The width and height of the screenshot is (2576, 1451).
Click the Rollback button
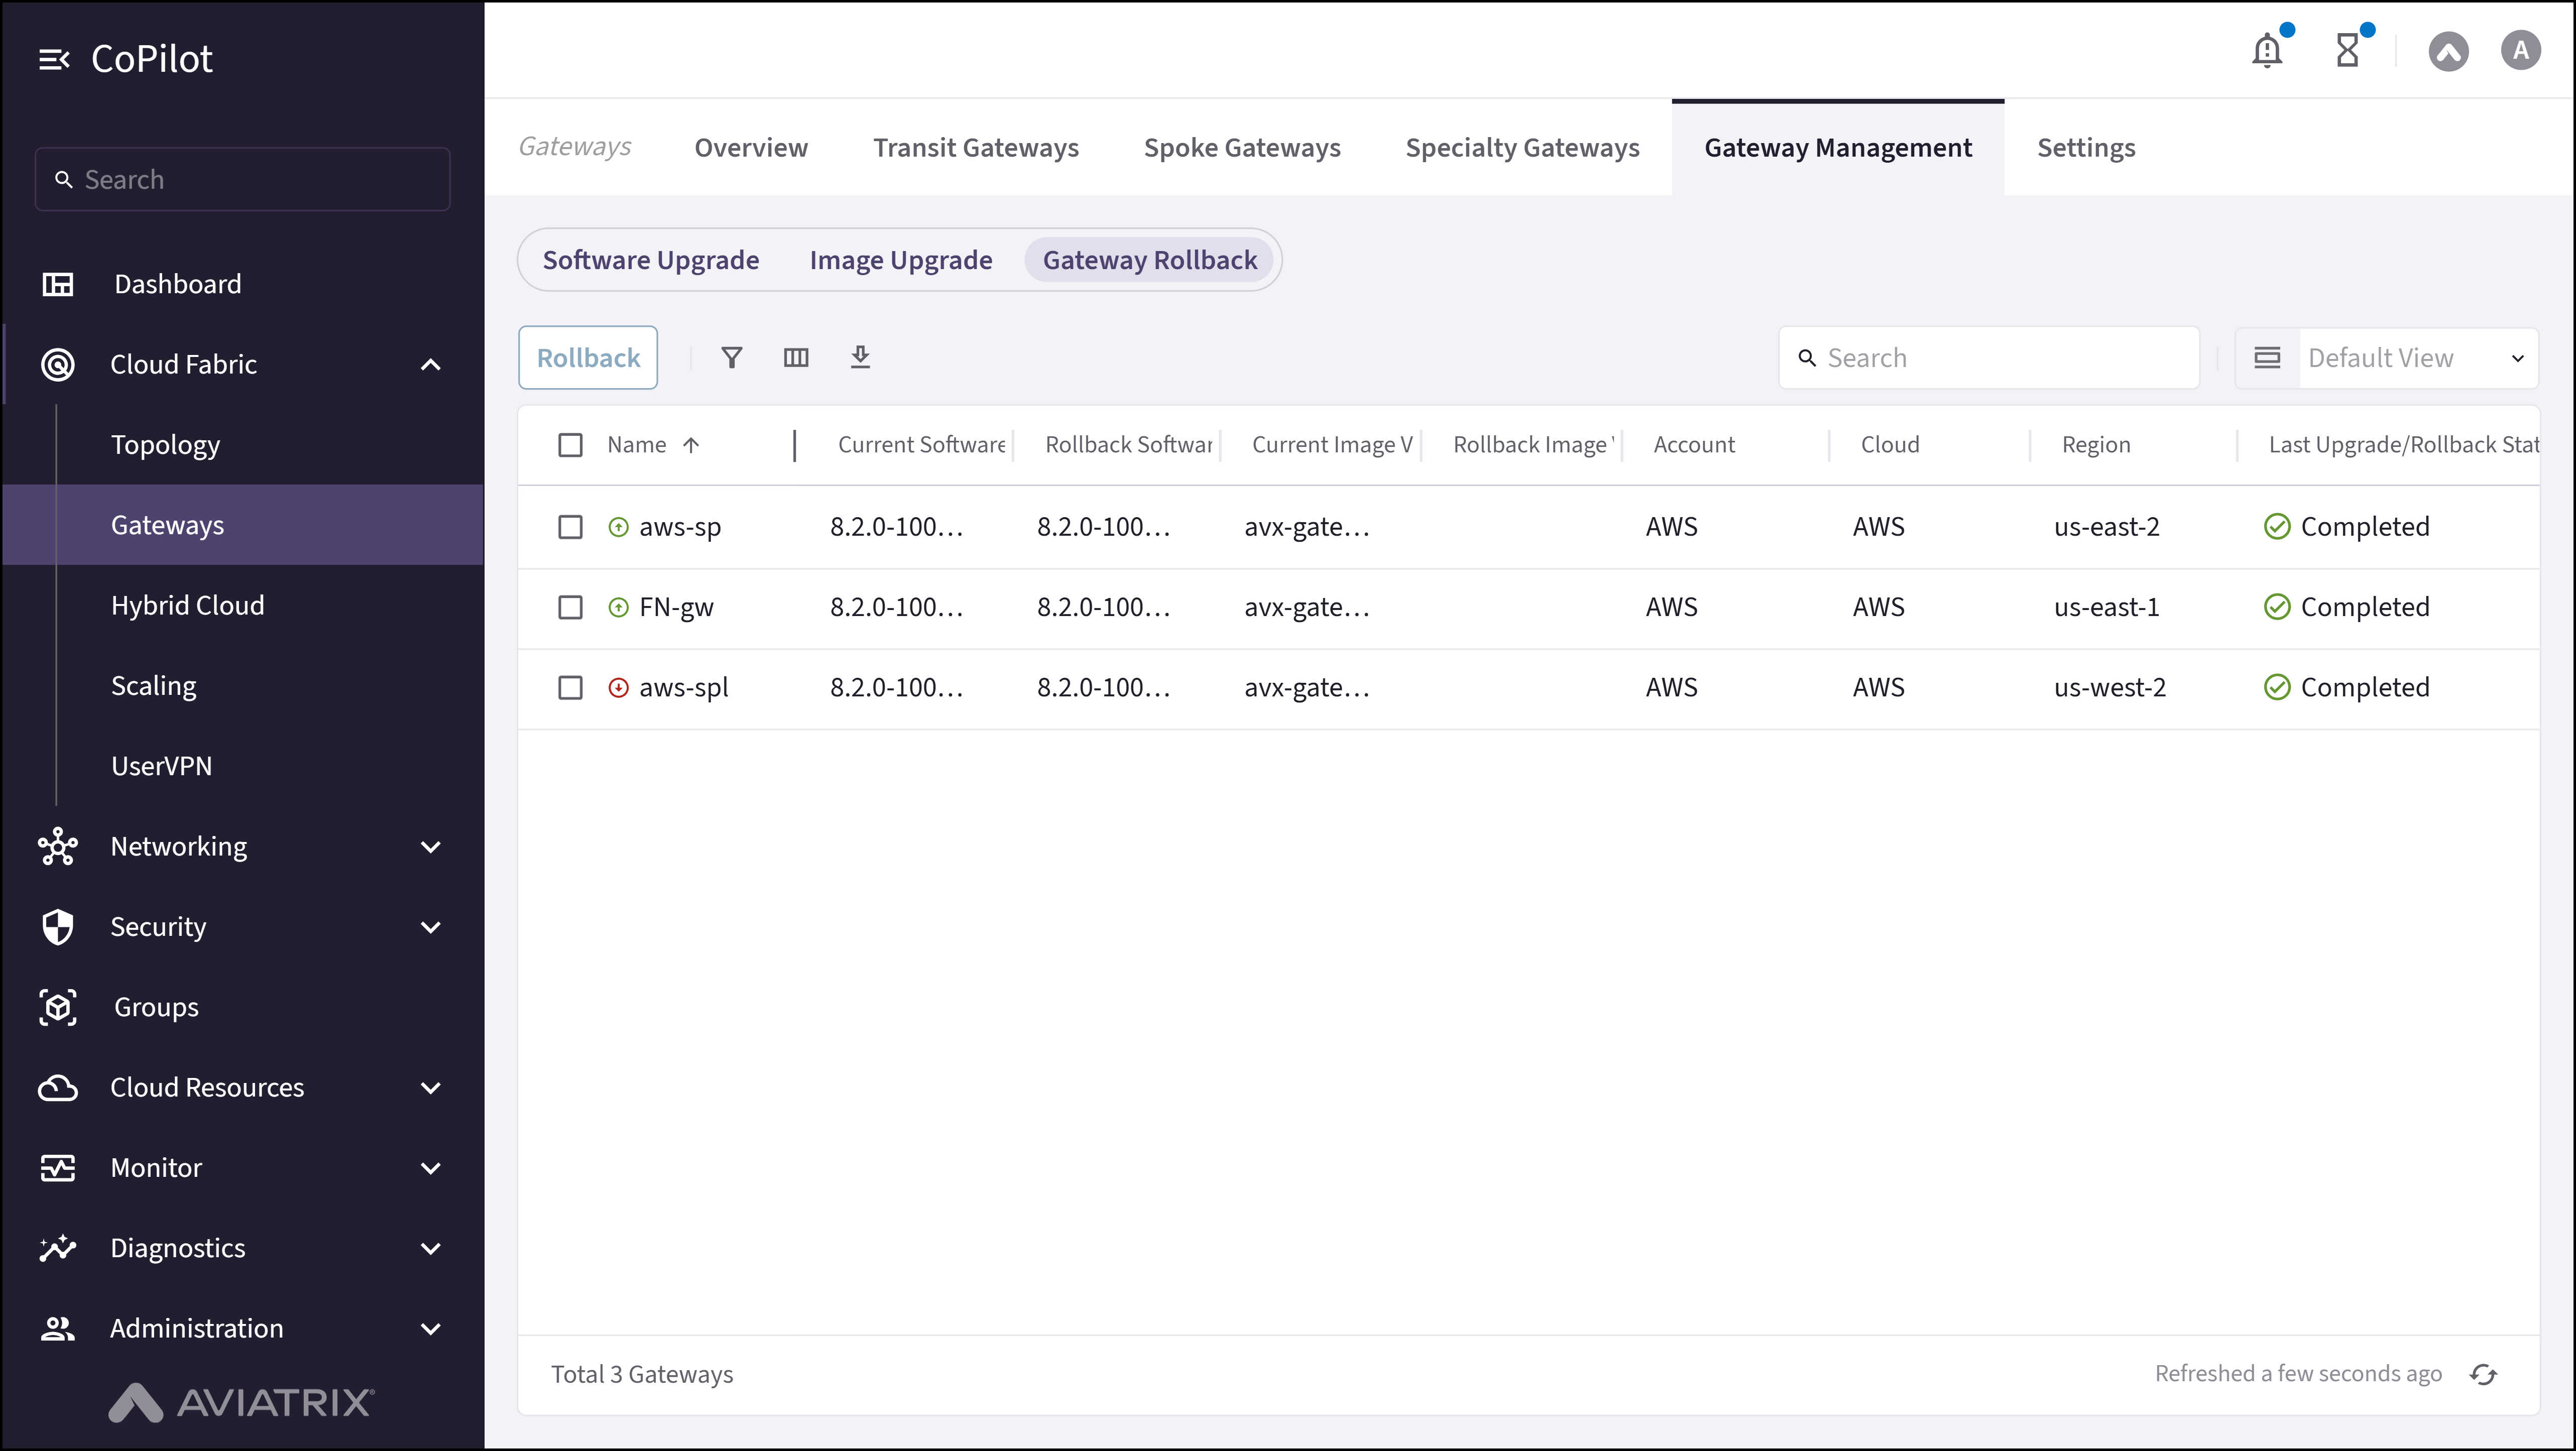click(587, 357)
